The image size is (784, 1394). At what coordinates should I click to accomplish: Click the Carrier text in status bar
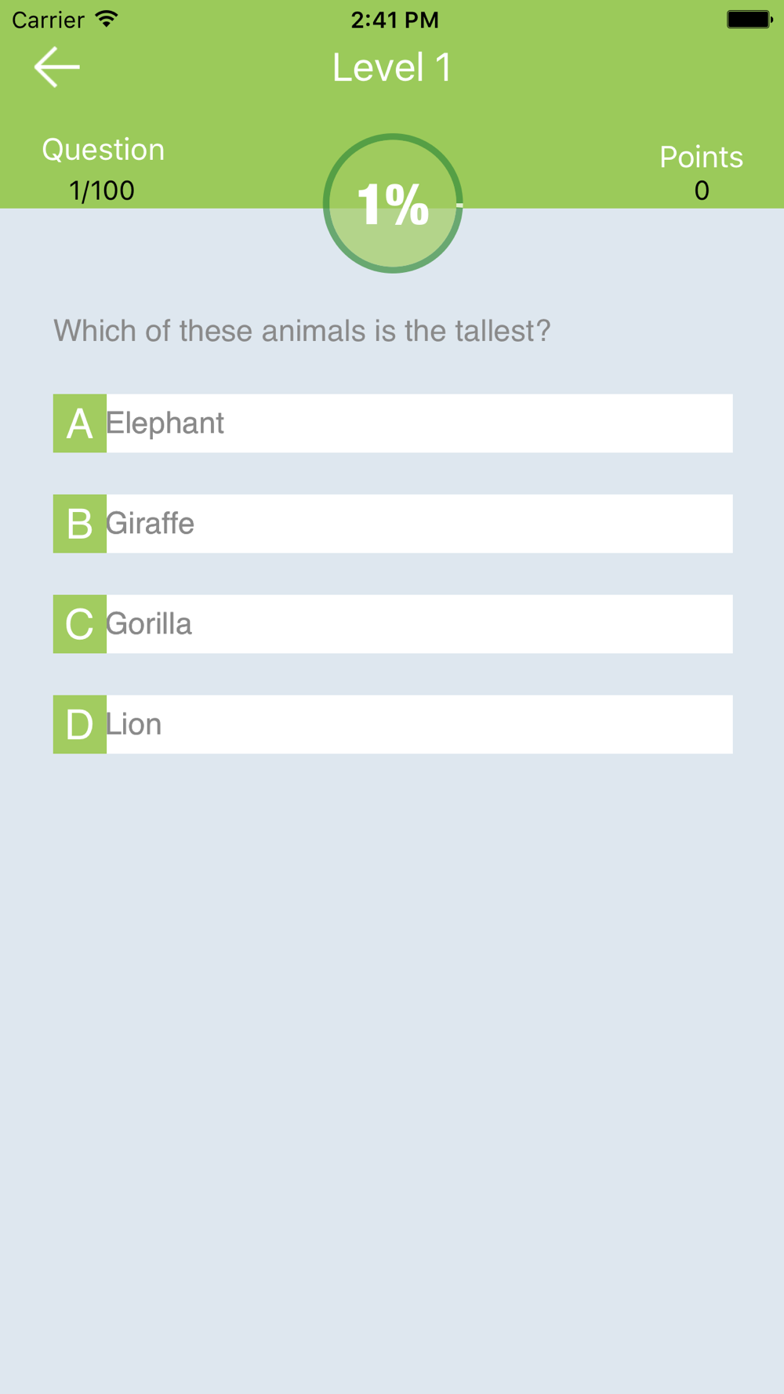tap(48, 20)
